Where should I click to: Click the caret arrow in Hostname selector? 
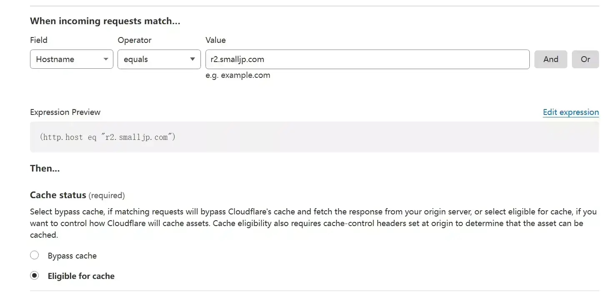click(106, 59)
